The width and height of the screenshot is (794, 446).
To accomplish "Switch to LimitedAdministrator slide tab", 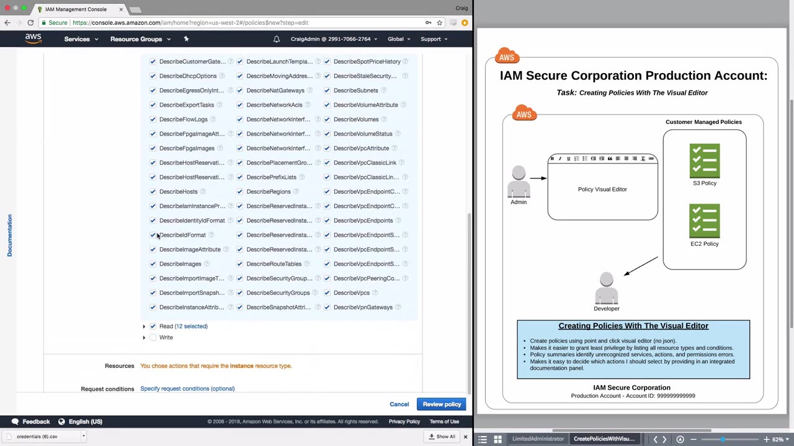I will pos(538,439).
